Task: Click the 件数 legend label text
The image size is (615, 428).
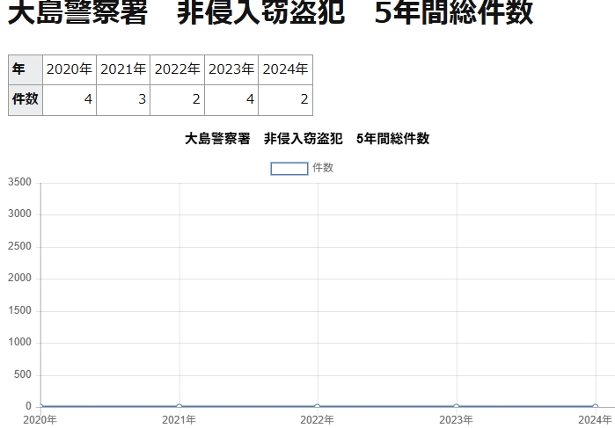Action: point(323,168)
